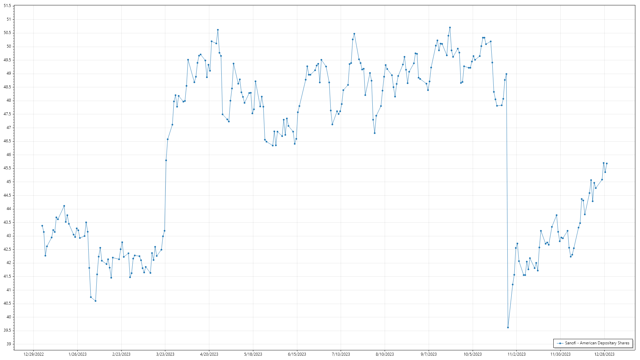This screenshot has height=360, width=640.
Task: Click the 39 y-axis tick label
Action: (x=9, y=344)
